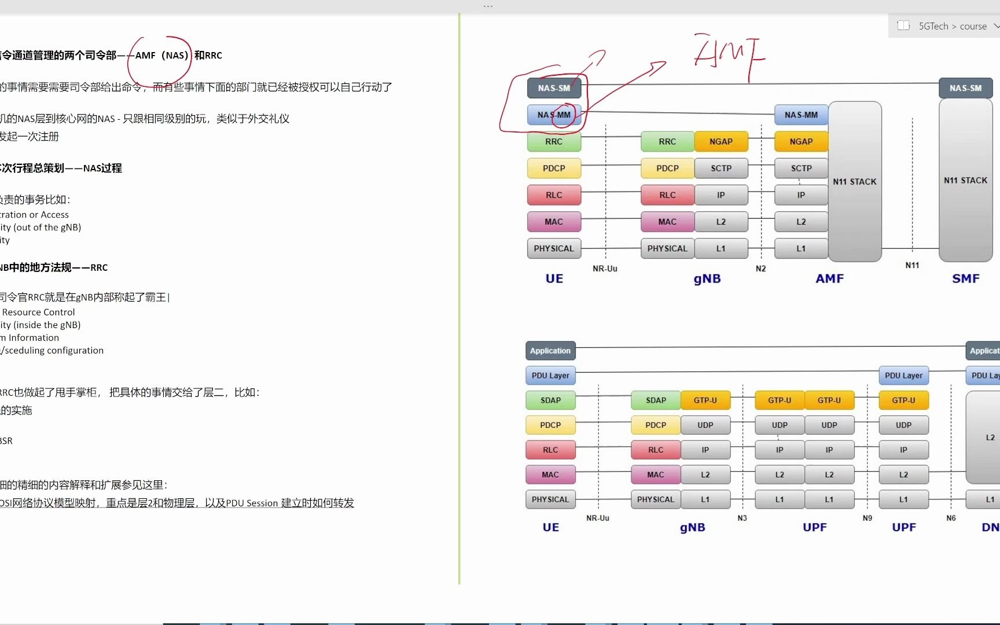Click the N3 interface label
Viewport: 1000px width, 625px height.
tap(742, 518)
